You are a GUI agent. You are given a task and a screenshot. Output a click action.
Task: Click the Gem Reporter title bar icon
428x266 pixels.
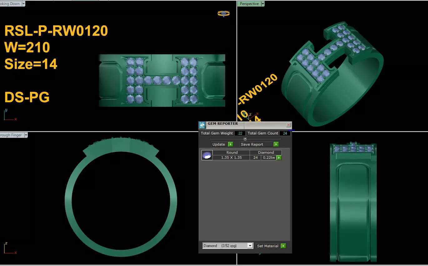[202, 125]
